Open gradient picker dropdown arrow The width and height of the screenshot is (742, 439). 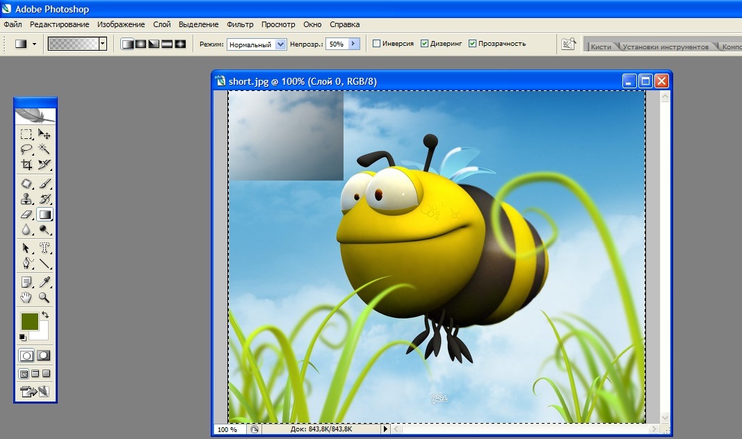[103, 44]
